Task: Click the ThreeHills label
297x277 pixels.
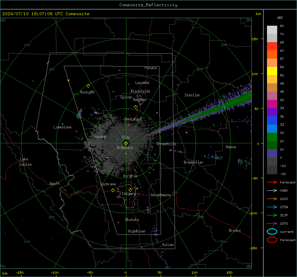Action: [x=166, y=144]
